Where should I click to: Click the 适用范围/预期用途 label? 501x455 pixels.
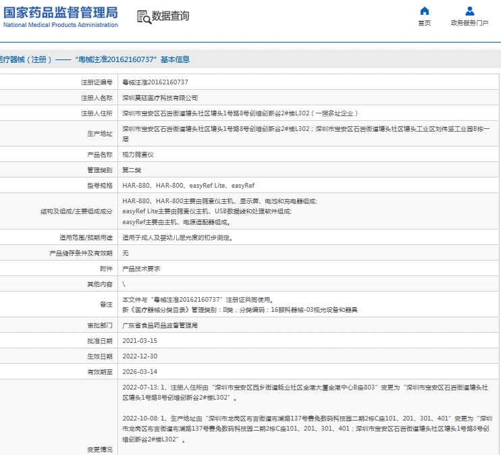[x=86, y=238]
